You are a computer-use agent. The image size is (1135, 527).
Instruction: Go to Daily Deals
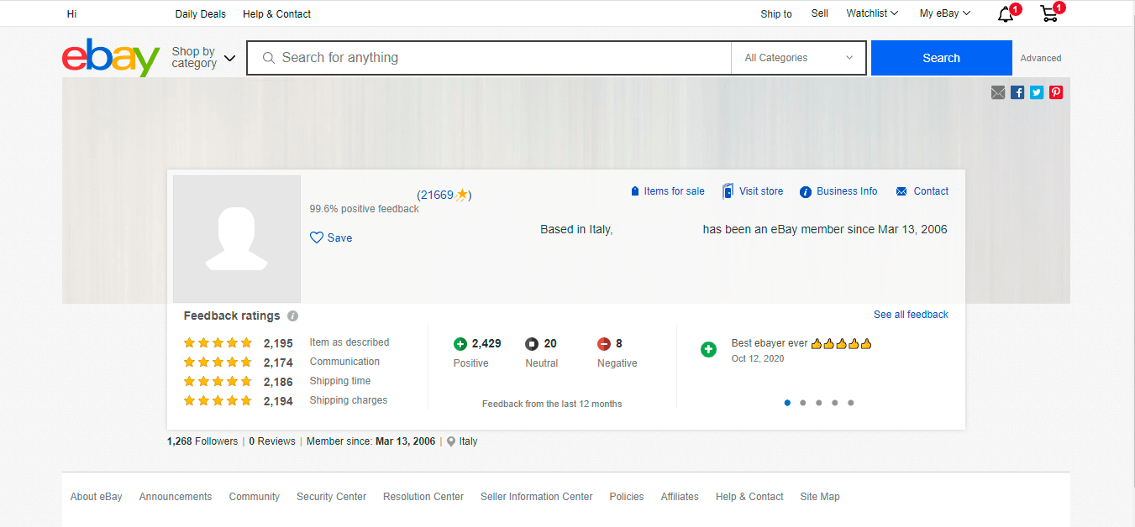pos(200,13)
